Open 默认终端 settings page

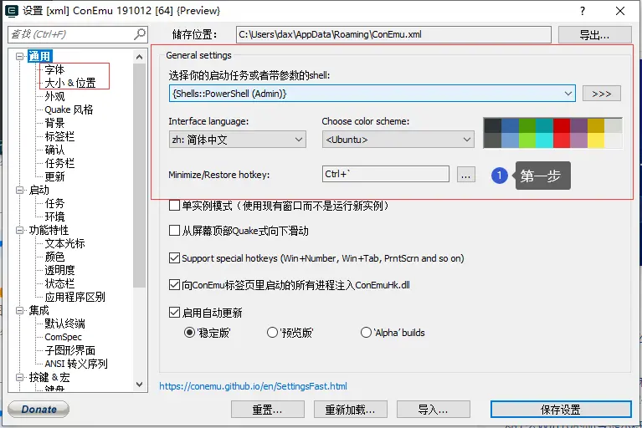click(64, 324)
